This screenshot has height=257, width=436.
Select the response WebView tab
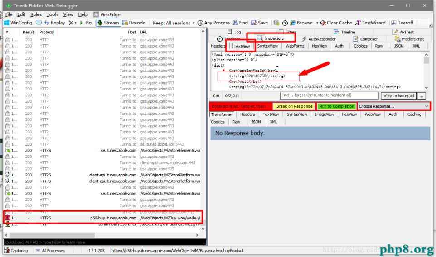pyautogui.click(x=373, y=114)
